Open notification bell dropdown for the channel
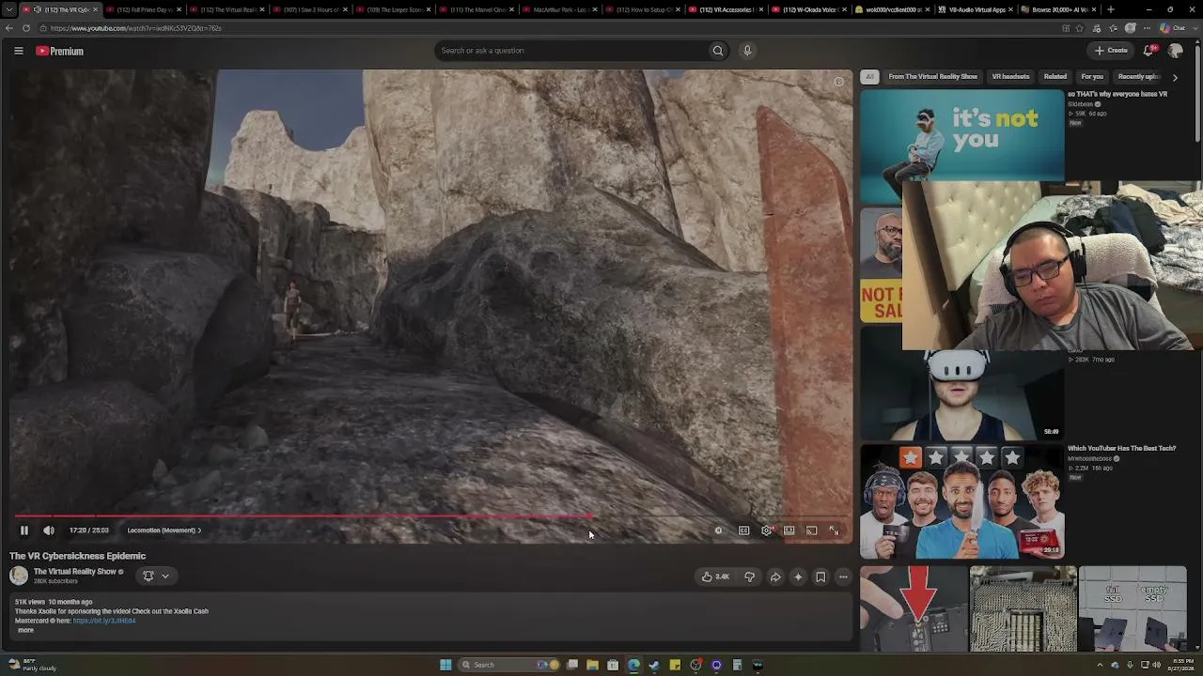The height and width of the screenshot is (676, 1203). coord(155,576)
